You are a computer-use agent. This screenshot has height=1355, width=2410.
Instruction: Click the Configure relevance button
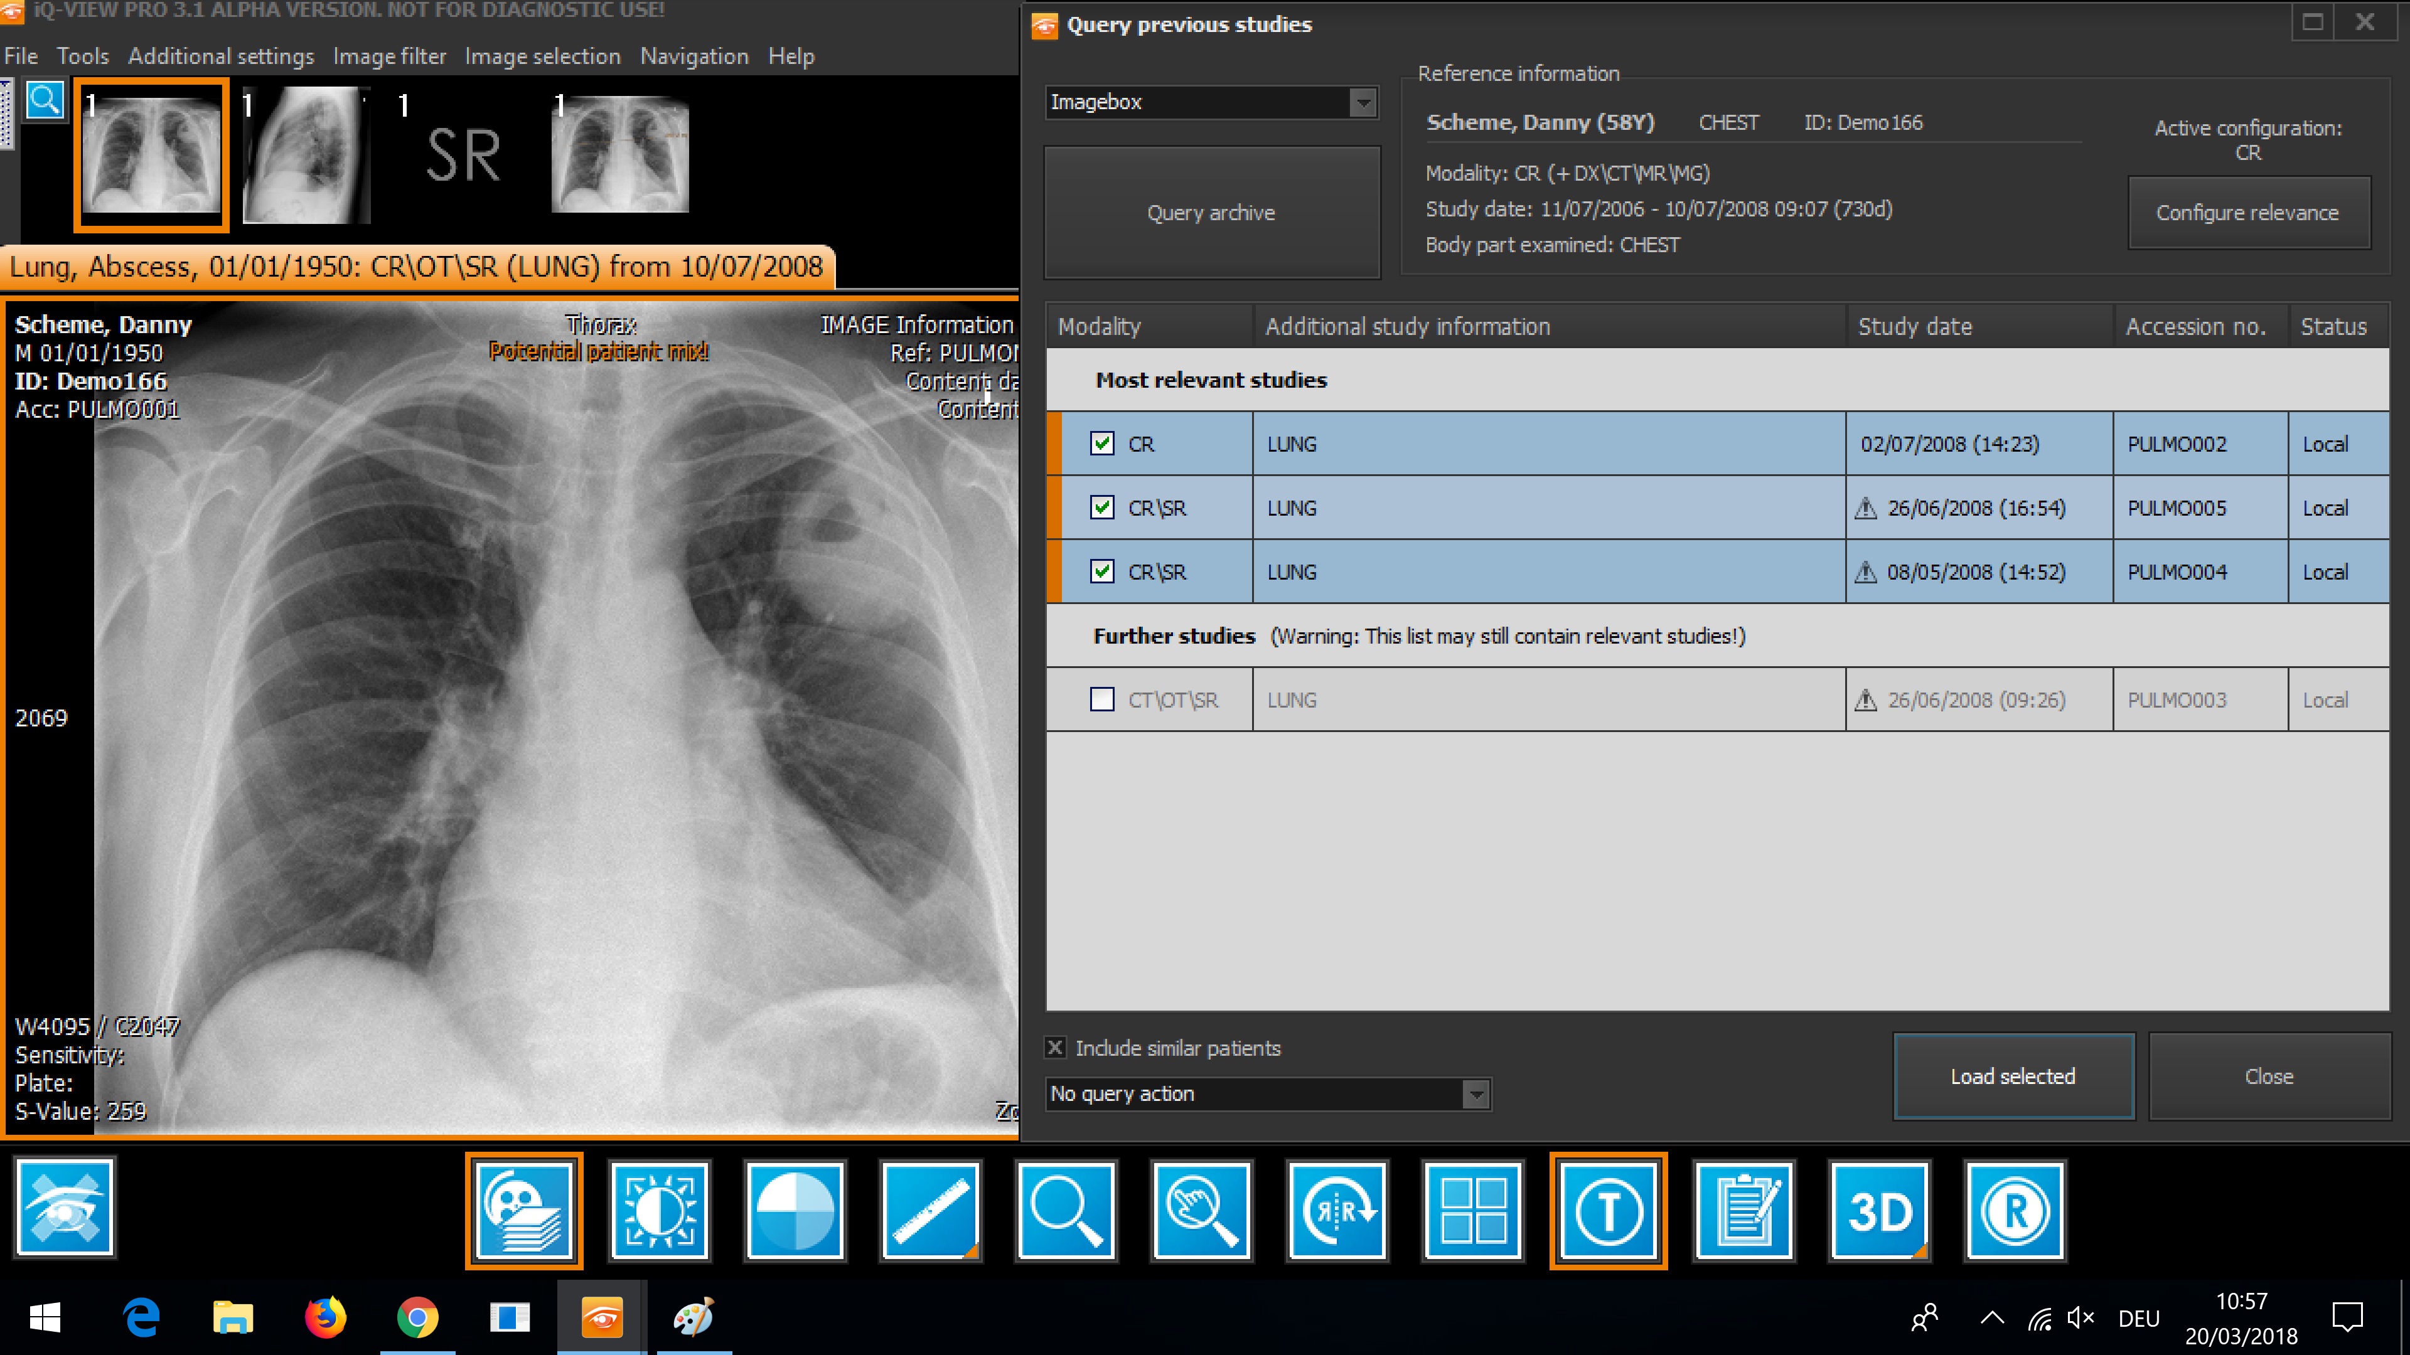coord(2247,212)
